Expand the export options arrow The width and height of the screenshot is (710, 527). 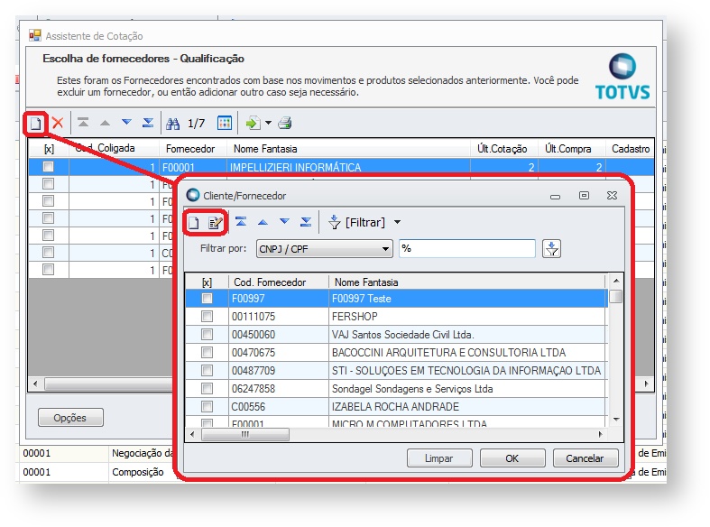(269, 123)
